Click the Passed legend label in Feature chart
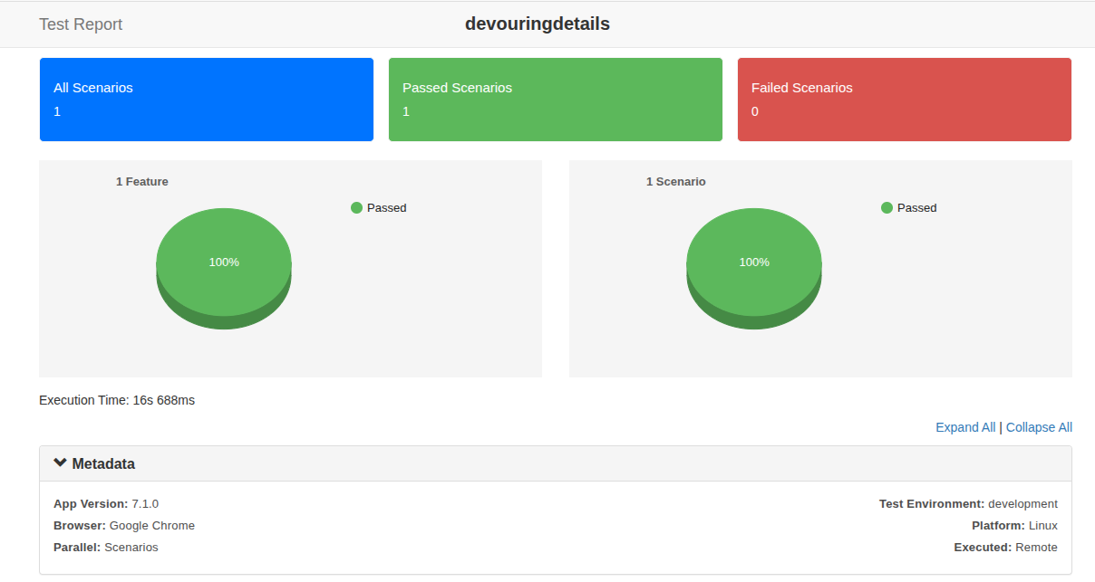 (387, 207)
